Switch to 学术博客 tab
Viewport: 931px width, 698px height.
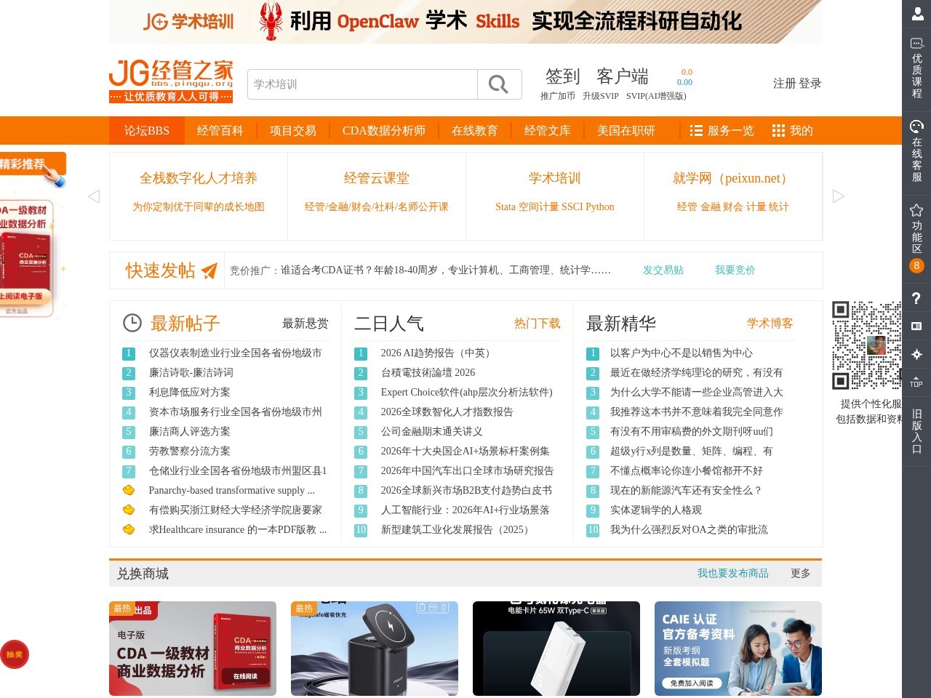click(770, 324)
